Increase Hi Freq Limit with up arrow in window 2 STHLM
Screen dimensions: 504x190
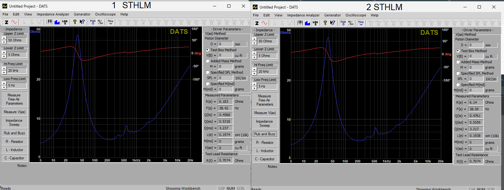tap(255, 70)
